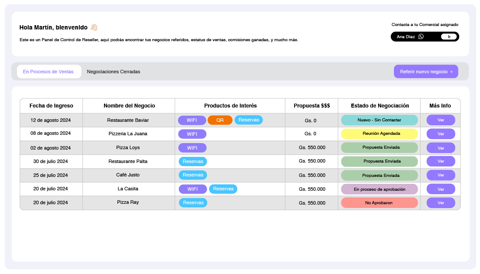Click Ver for La Casita
Viewport: 480px width, 274px height.
point(441,189)
